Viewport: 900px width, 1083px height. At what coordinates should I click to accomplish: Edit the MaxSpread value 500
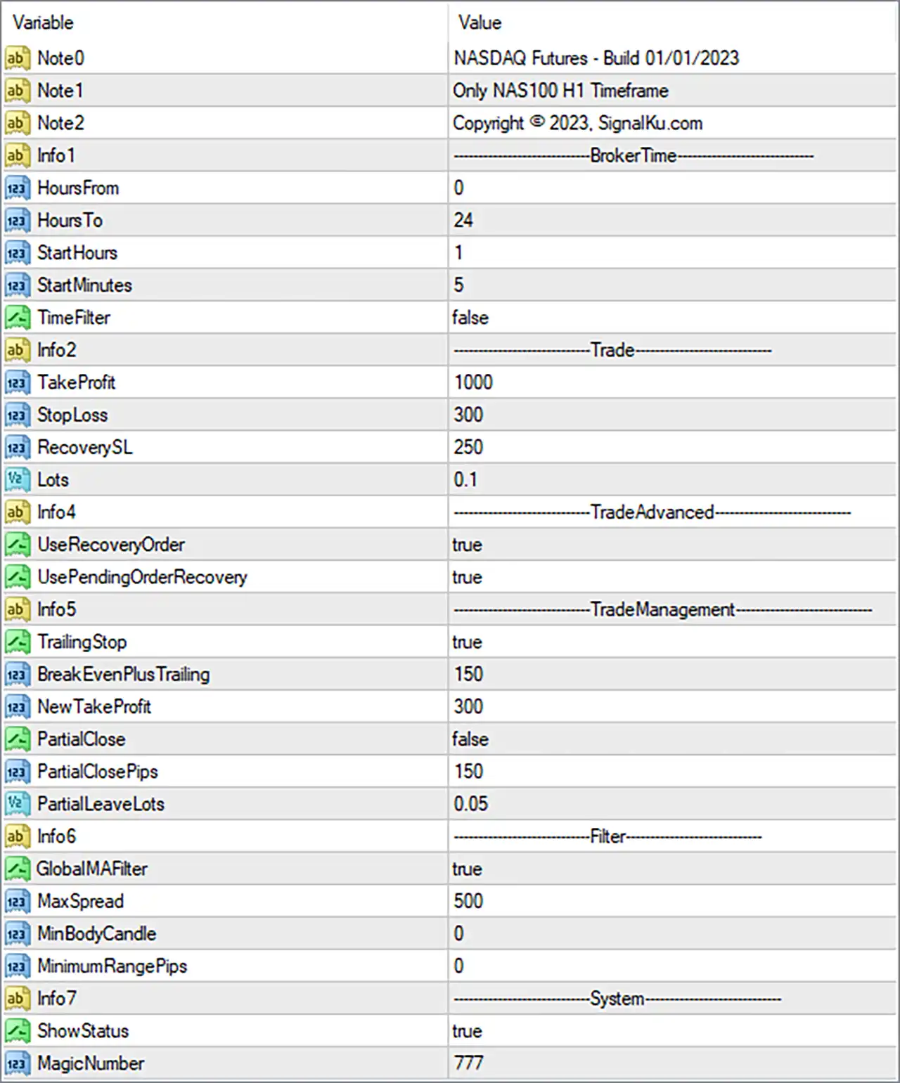[x=468, y=901]
